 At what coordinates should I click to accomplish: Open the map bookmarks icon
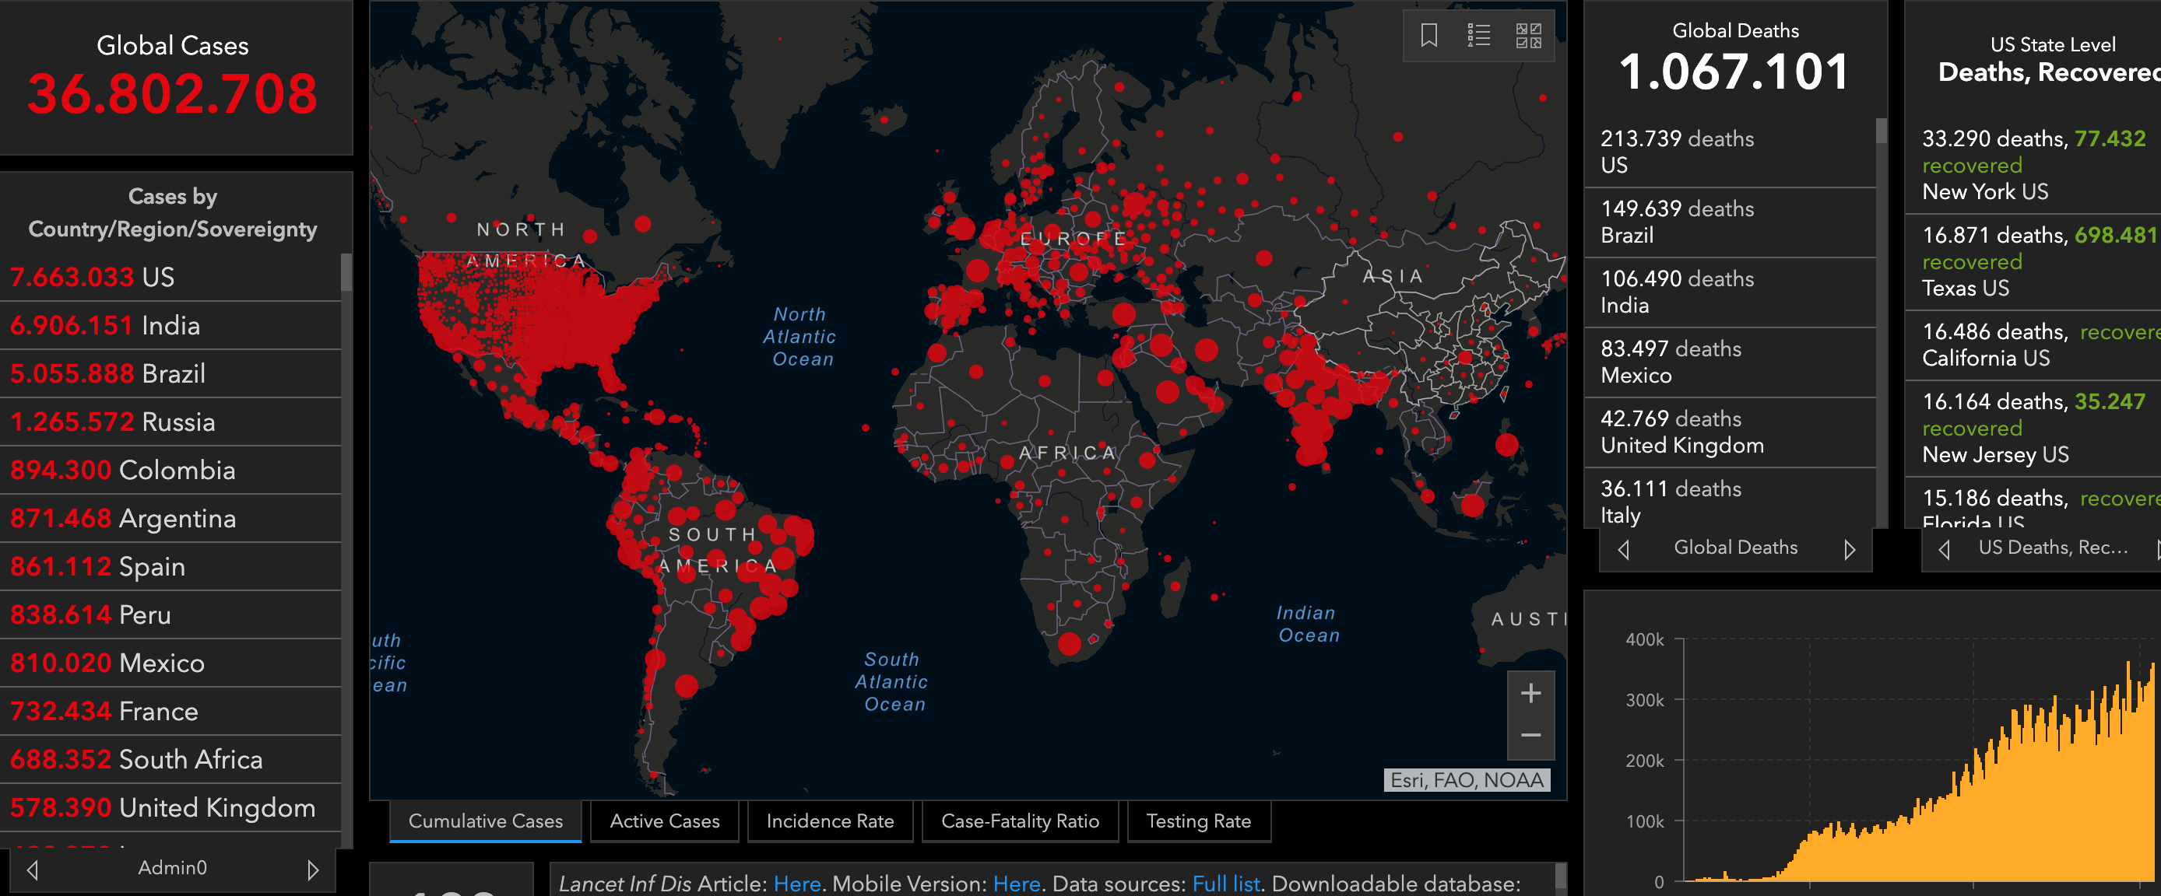[x=1428, y=35]
